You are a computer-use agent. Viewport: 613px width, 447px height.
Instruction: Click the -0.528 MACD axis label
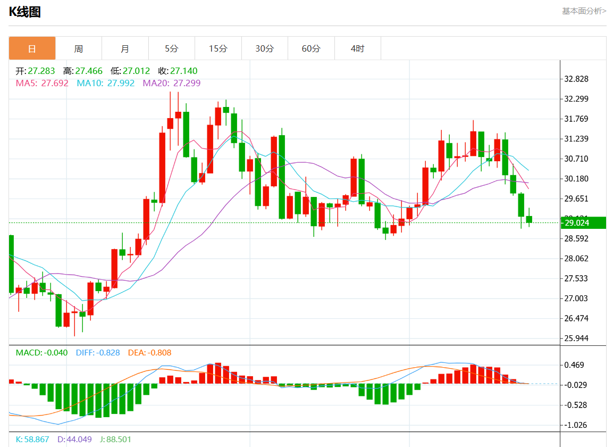[575, 405]
